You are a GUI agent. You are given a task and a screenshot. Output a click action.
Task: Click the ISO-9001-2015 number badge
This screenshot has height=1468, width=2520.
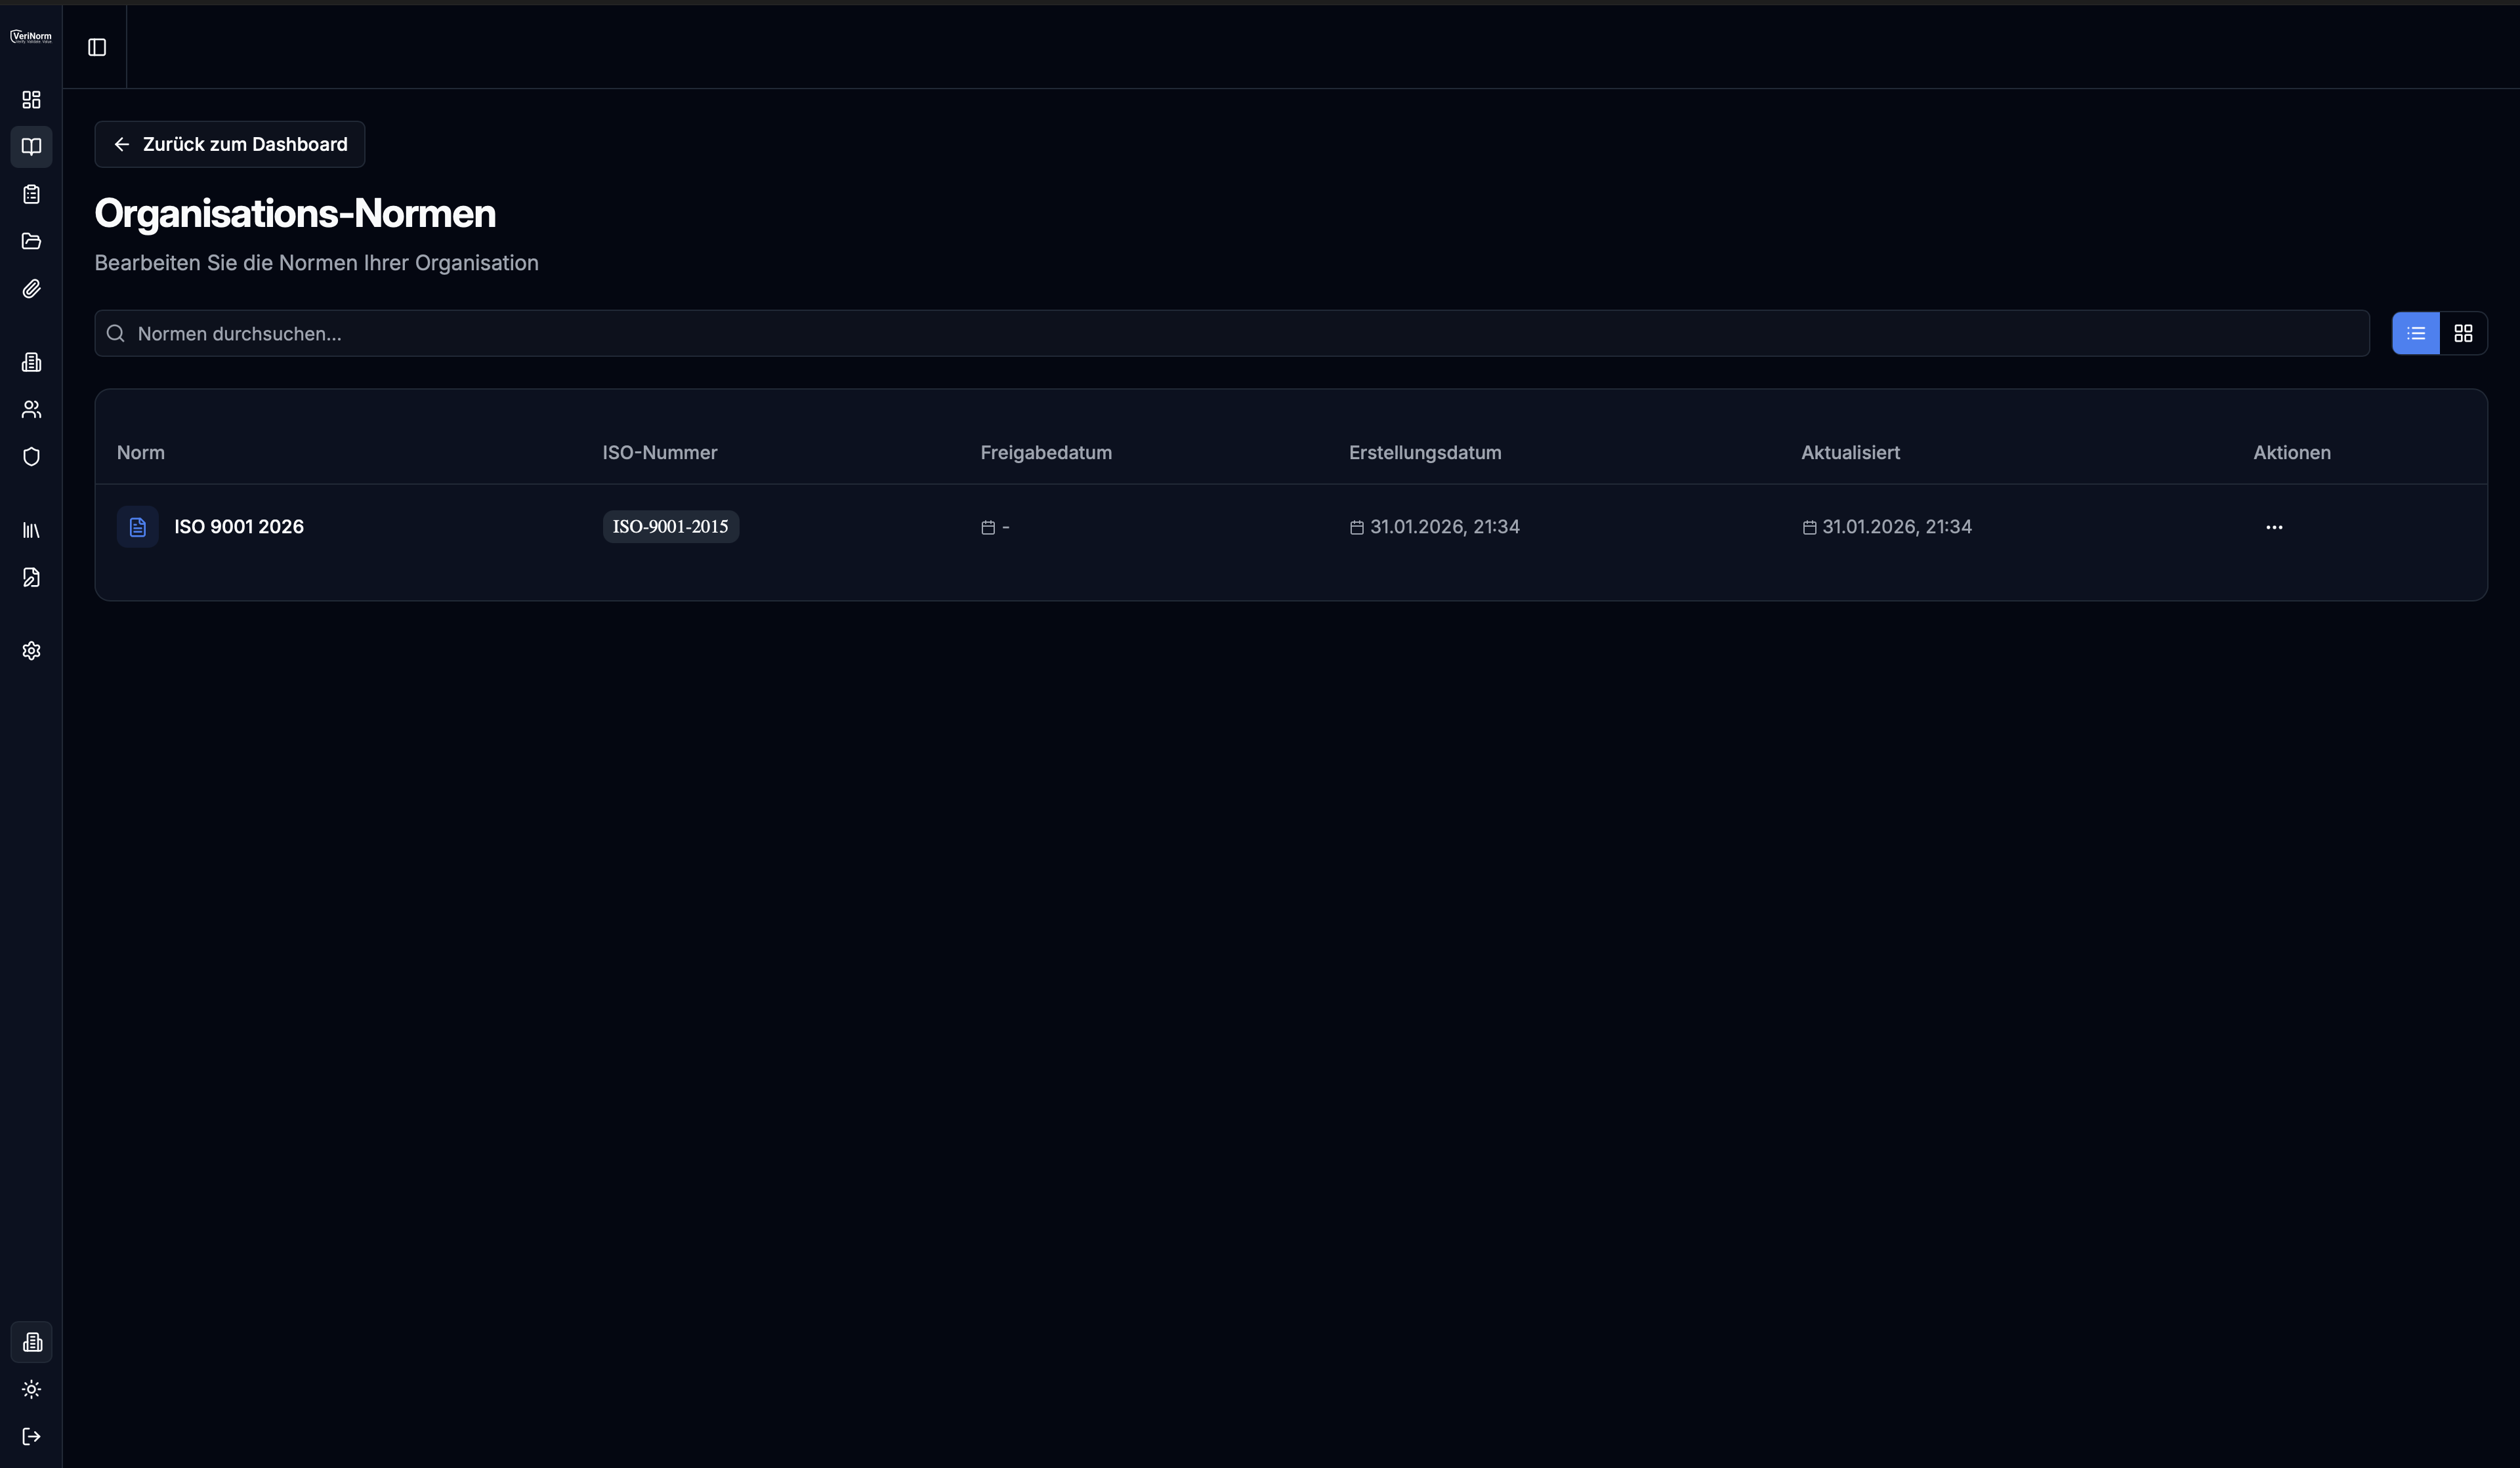pyautogui.click(x=670, y=527)
